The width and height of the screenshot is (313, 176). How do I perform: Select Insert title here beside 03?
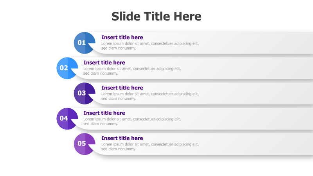click(x=122, y=88)
